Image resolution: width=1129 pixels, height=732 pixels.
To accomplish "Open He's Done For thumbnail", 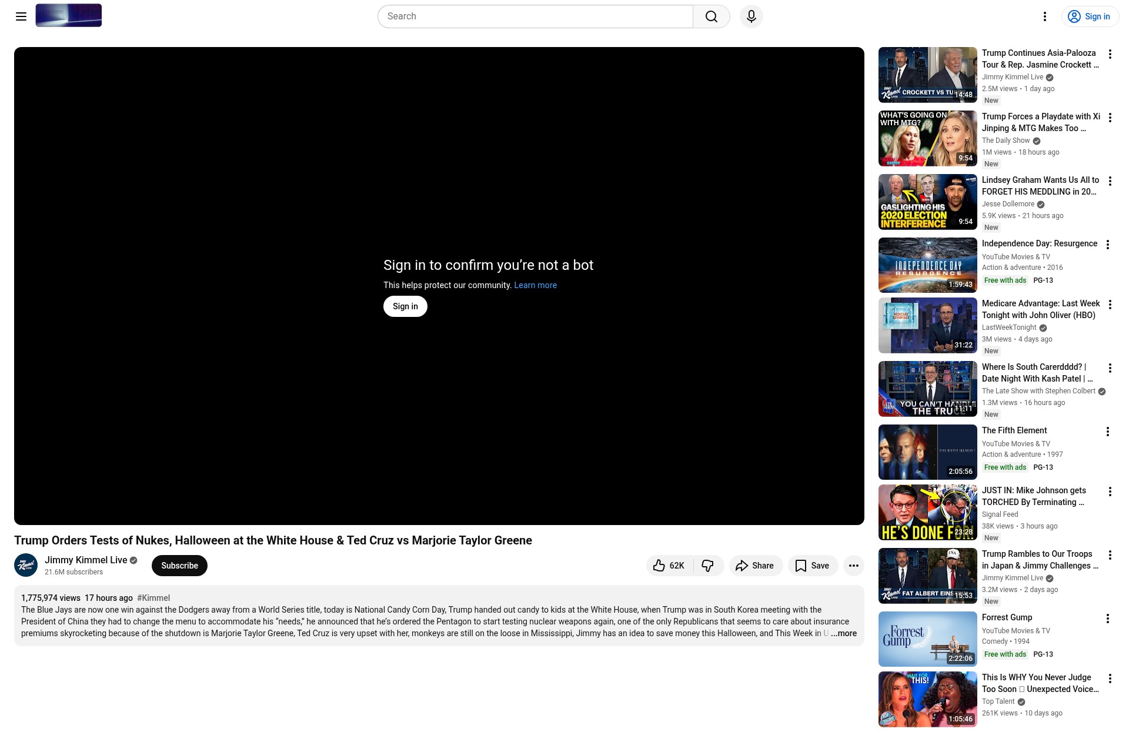I will (x=927, y=512).
